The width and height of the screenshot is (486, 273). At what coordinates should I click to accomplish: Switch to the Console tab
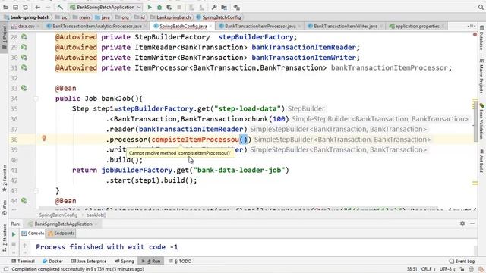[33, 234]
